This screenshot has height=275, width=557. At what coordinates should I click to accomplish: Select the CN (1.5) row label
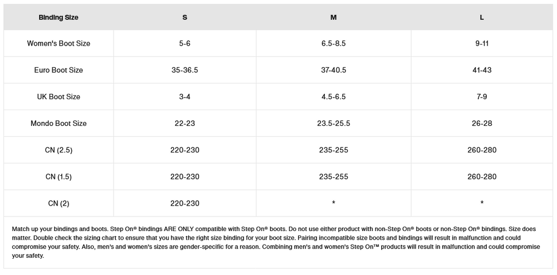59,176
